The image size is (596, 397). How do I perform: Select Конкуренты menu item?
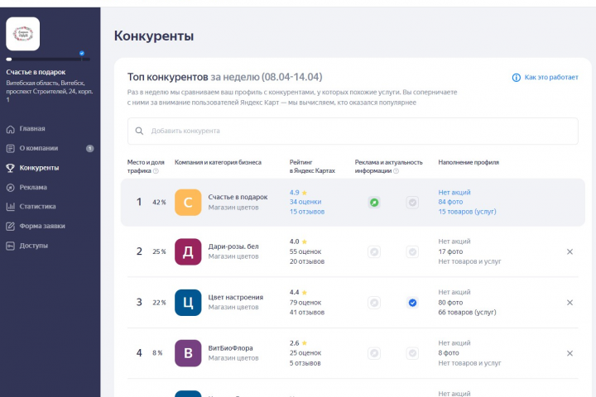tap(39, 168)
